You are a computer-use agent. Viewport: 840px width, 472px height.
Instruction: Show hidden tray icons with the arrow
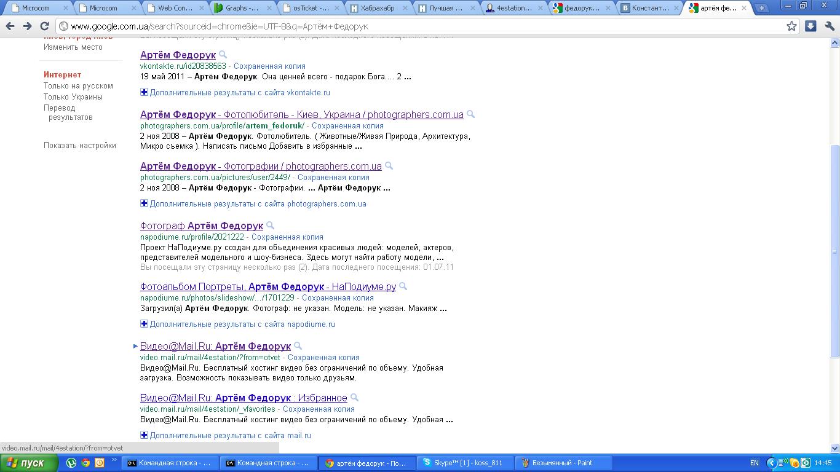[772, 463]
